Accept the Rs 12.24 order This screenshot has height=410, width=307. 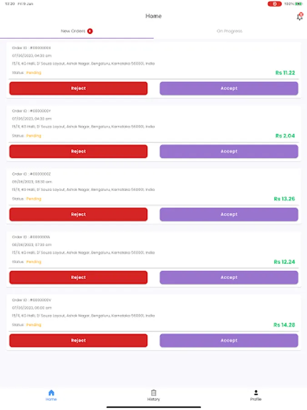tap(229, 277)
